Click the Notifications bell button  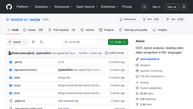[x=128, y=19]
